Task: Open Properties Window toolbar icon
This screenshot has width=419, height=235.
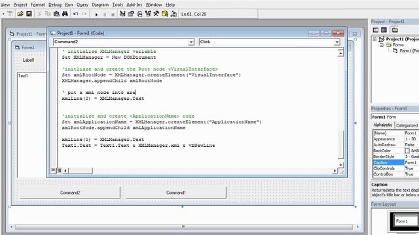Action: [x=131, y=14]
